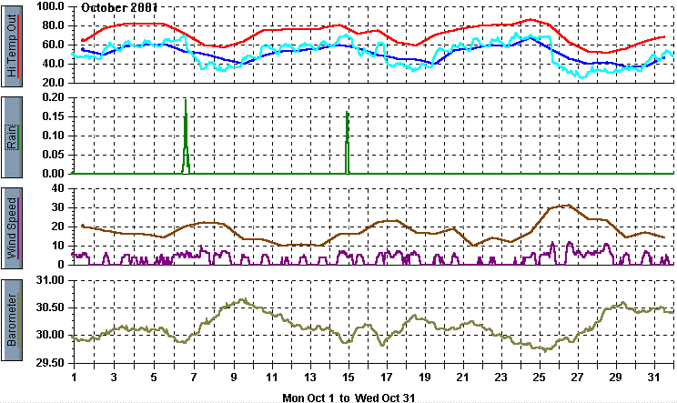Image resolution: width=677 pixels, height=403 pixels.
Task: Click the 29.50 label on the barometer axis
Action: [x=49, y=363]
